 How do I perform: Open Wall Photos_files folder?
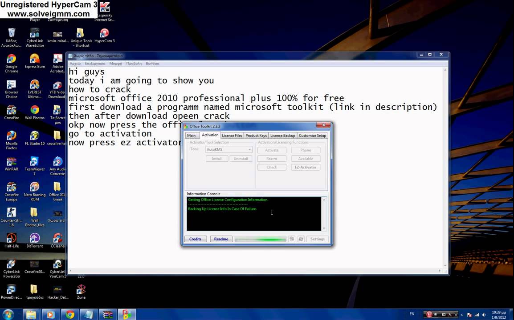click(x=35, y=217)
